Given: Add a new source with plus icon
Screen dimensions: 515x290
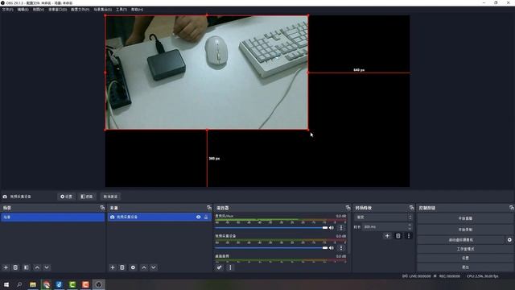Looking at the screenshot, I should pyautogui.click(x=113, y=267).
